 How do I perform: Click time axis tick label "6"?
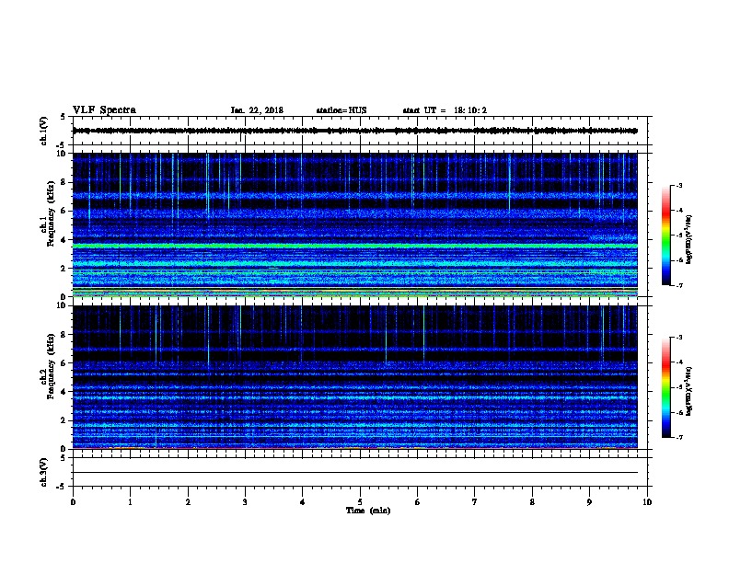[x=418, y=502]
